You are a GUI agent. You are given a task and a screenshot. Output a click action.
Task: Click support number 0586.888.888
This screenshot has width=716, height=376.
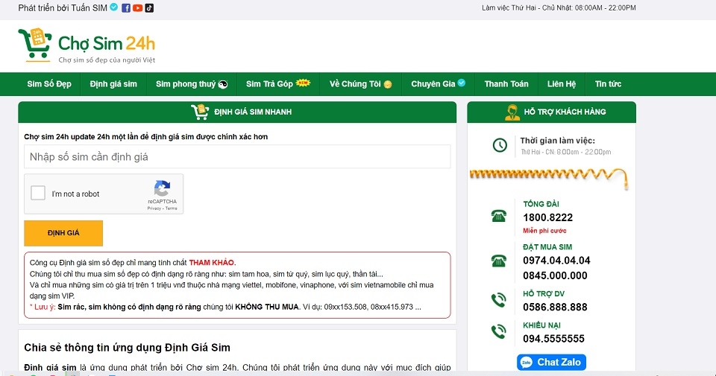coord(555,308)
